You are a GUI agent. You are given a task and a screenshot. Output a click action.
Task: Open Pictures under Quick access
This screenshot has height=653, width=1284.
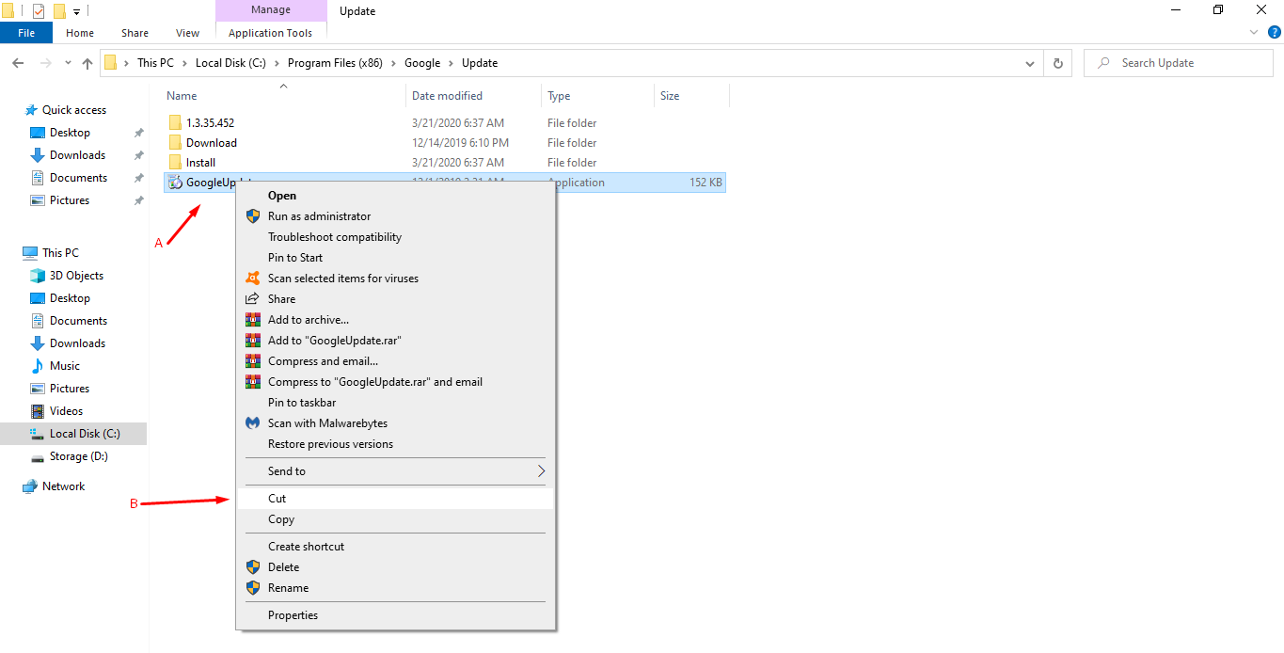pos(70,200)
